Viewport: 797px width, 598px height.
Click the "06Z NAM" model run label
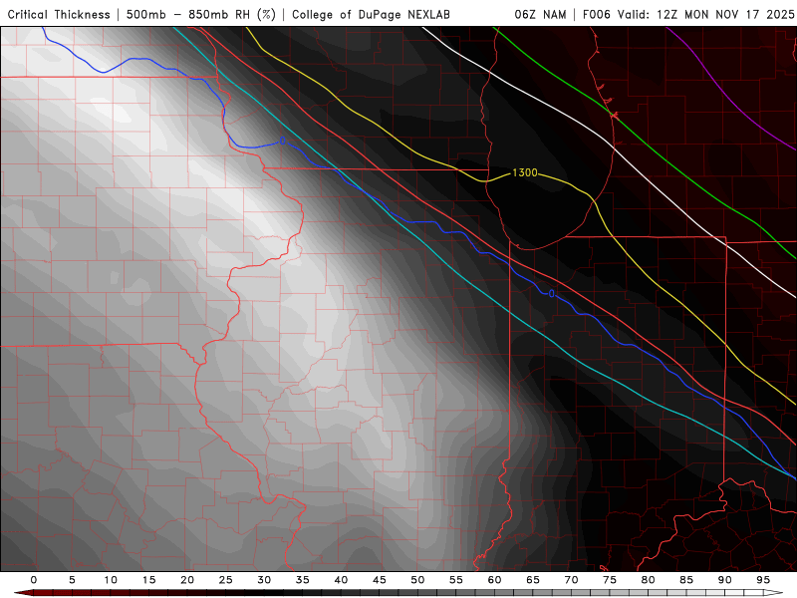(x=540, y=15)
